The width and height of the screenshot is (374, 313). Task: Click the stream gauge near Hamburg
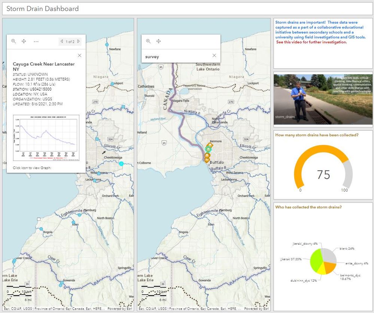click(x=79, y=215)
